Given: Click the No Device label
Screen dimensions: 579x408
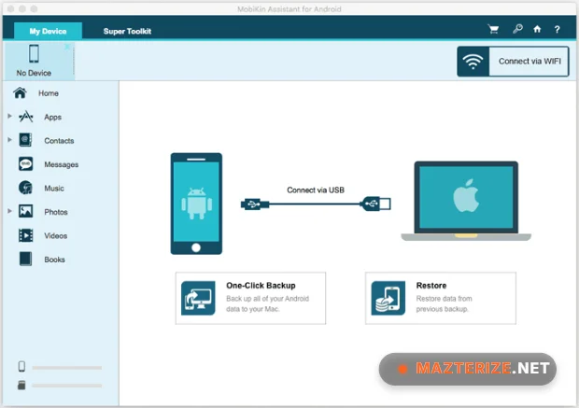Looking at the screenshot, I should tap(34, 73).
